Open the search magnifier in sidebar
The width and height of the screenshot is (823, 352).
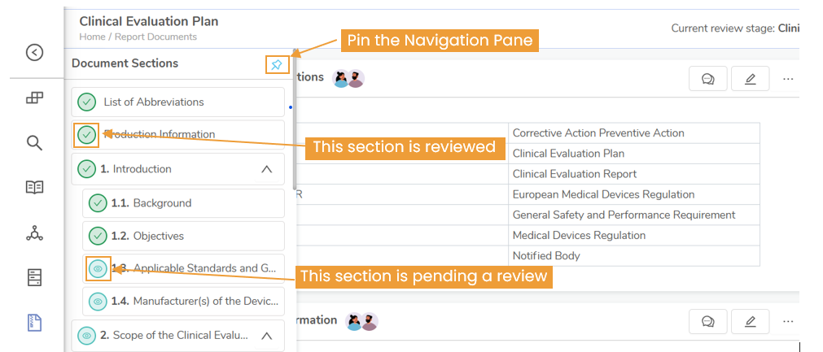coord(35,142)
